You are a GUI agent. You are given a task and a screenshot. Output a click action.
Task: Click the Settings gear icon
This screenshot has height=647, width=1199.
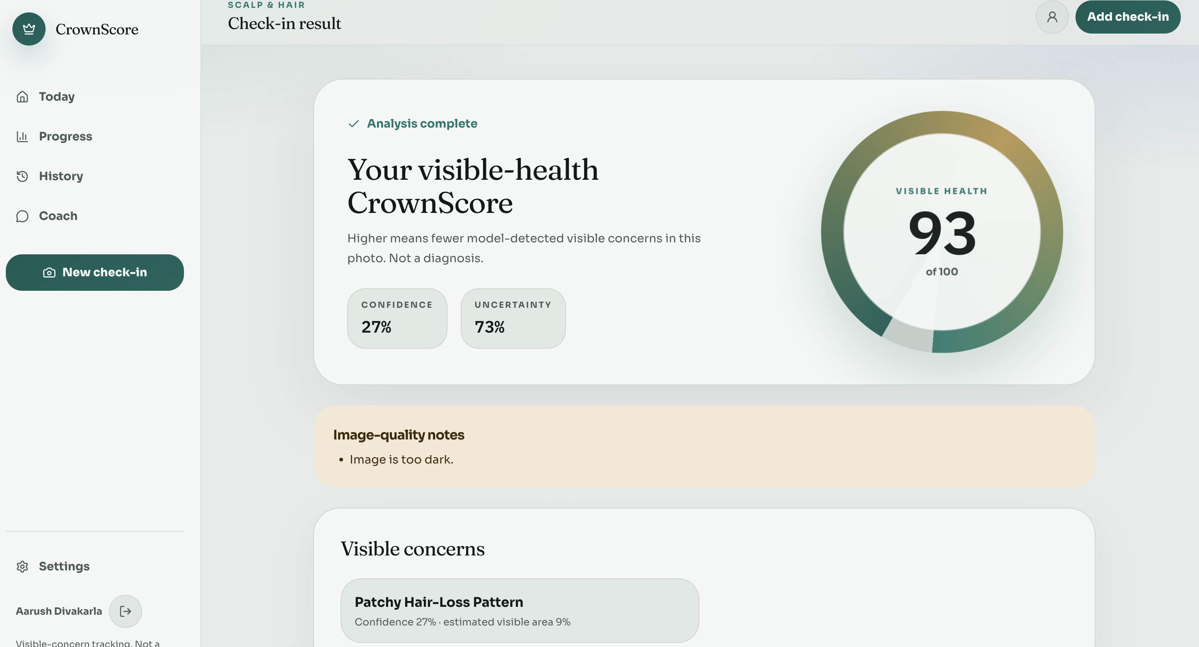coord(22,567)
